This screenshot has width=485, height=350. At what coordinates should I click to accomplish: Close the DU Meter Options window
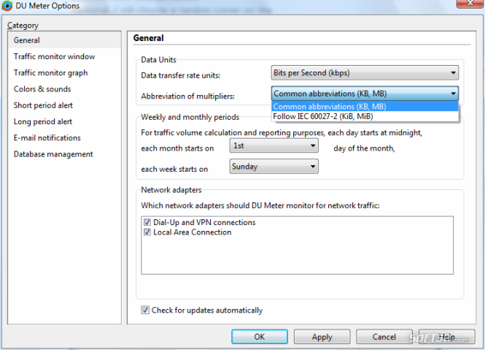[470, 3]
